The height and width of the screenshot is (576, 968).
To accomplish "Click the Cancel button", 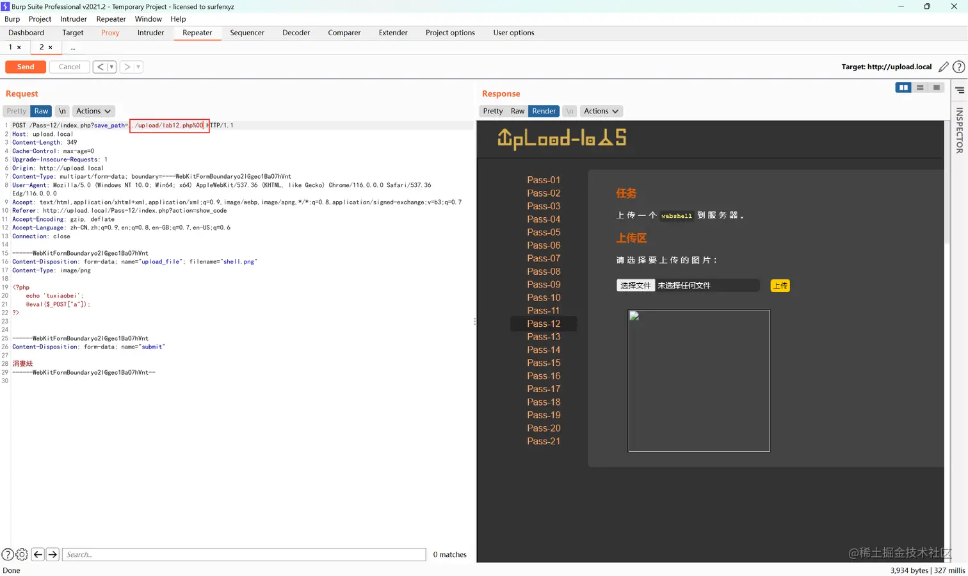I will 70,67.
